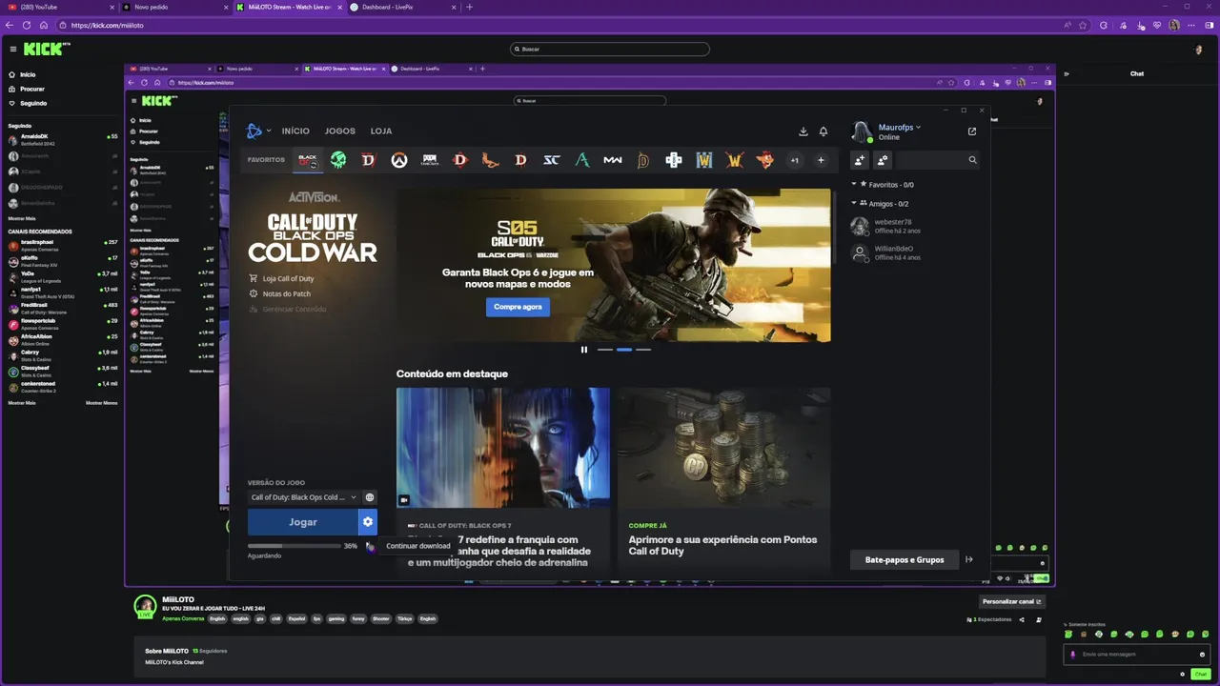The image size is (1220, 686).
Task: Click Mostrar Mais under recommended channels
Action: [x=22, y=403]
